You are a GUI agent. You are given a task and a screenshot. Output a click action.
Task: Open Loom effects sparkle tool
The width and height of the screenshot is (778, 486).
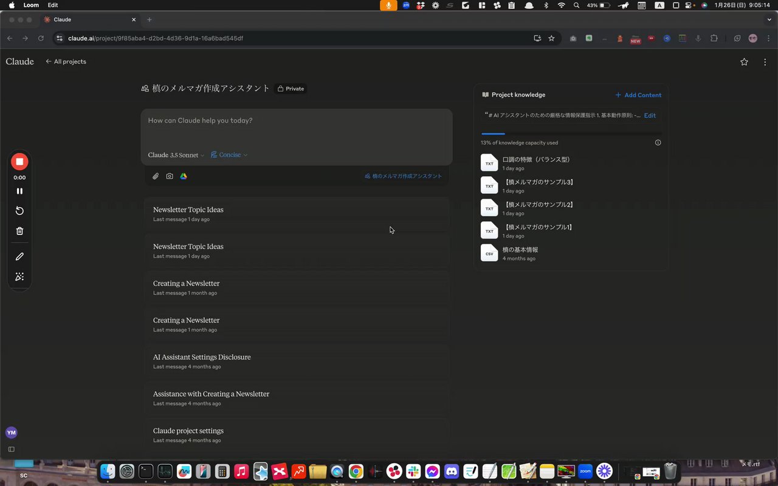(19, 277)
